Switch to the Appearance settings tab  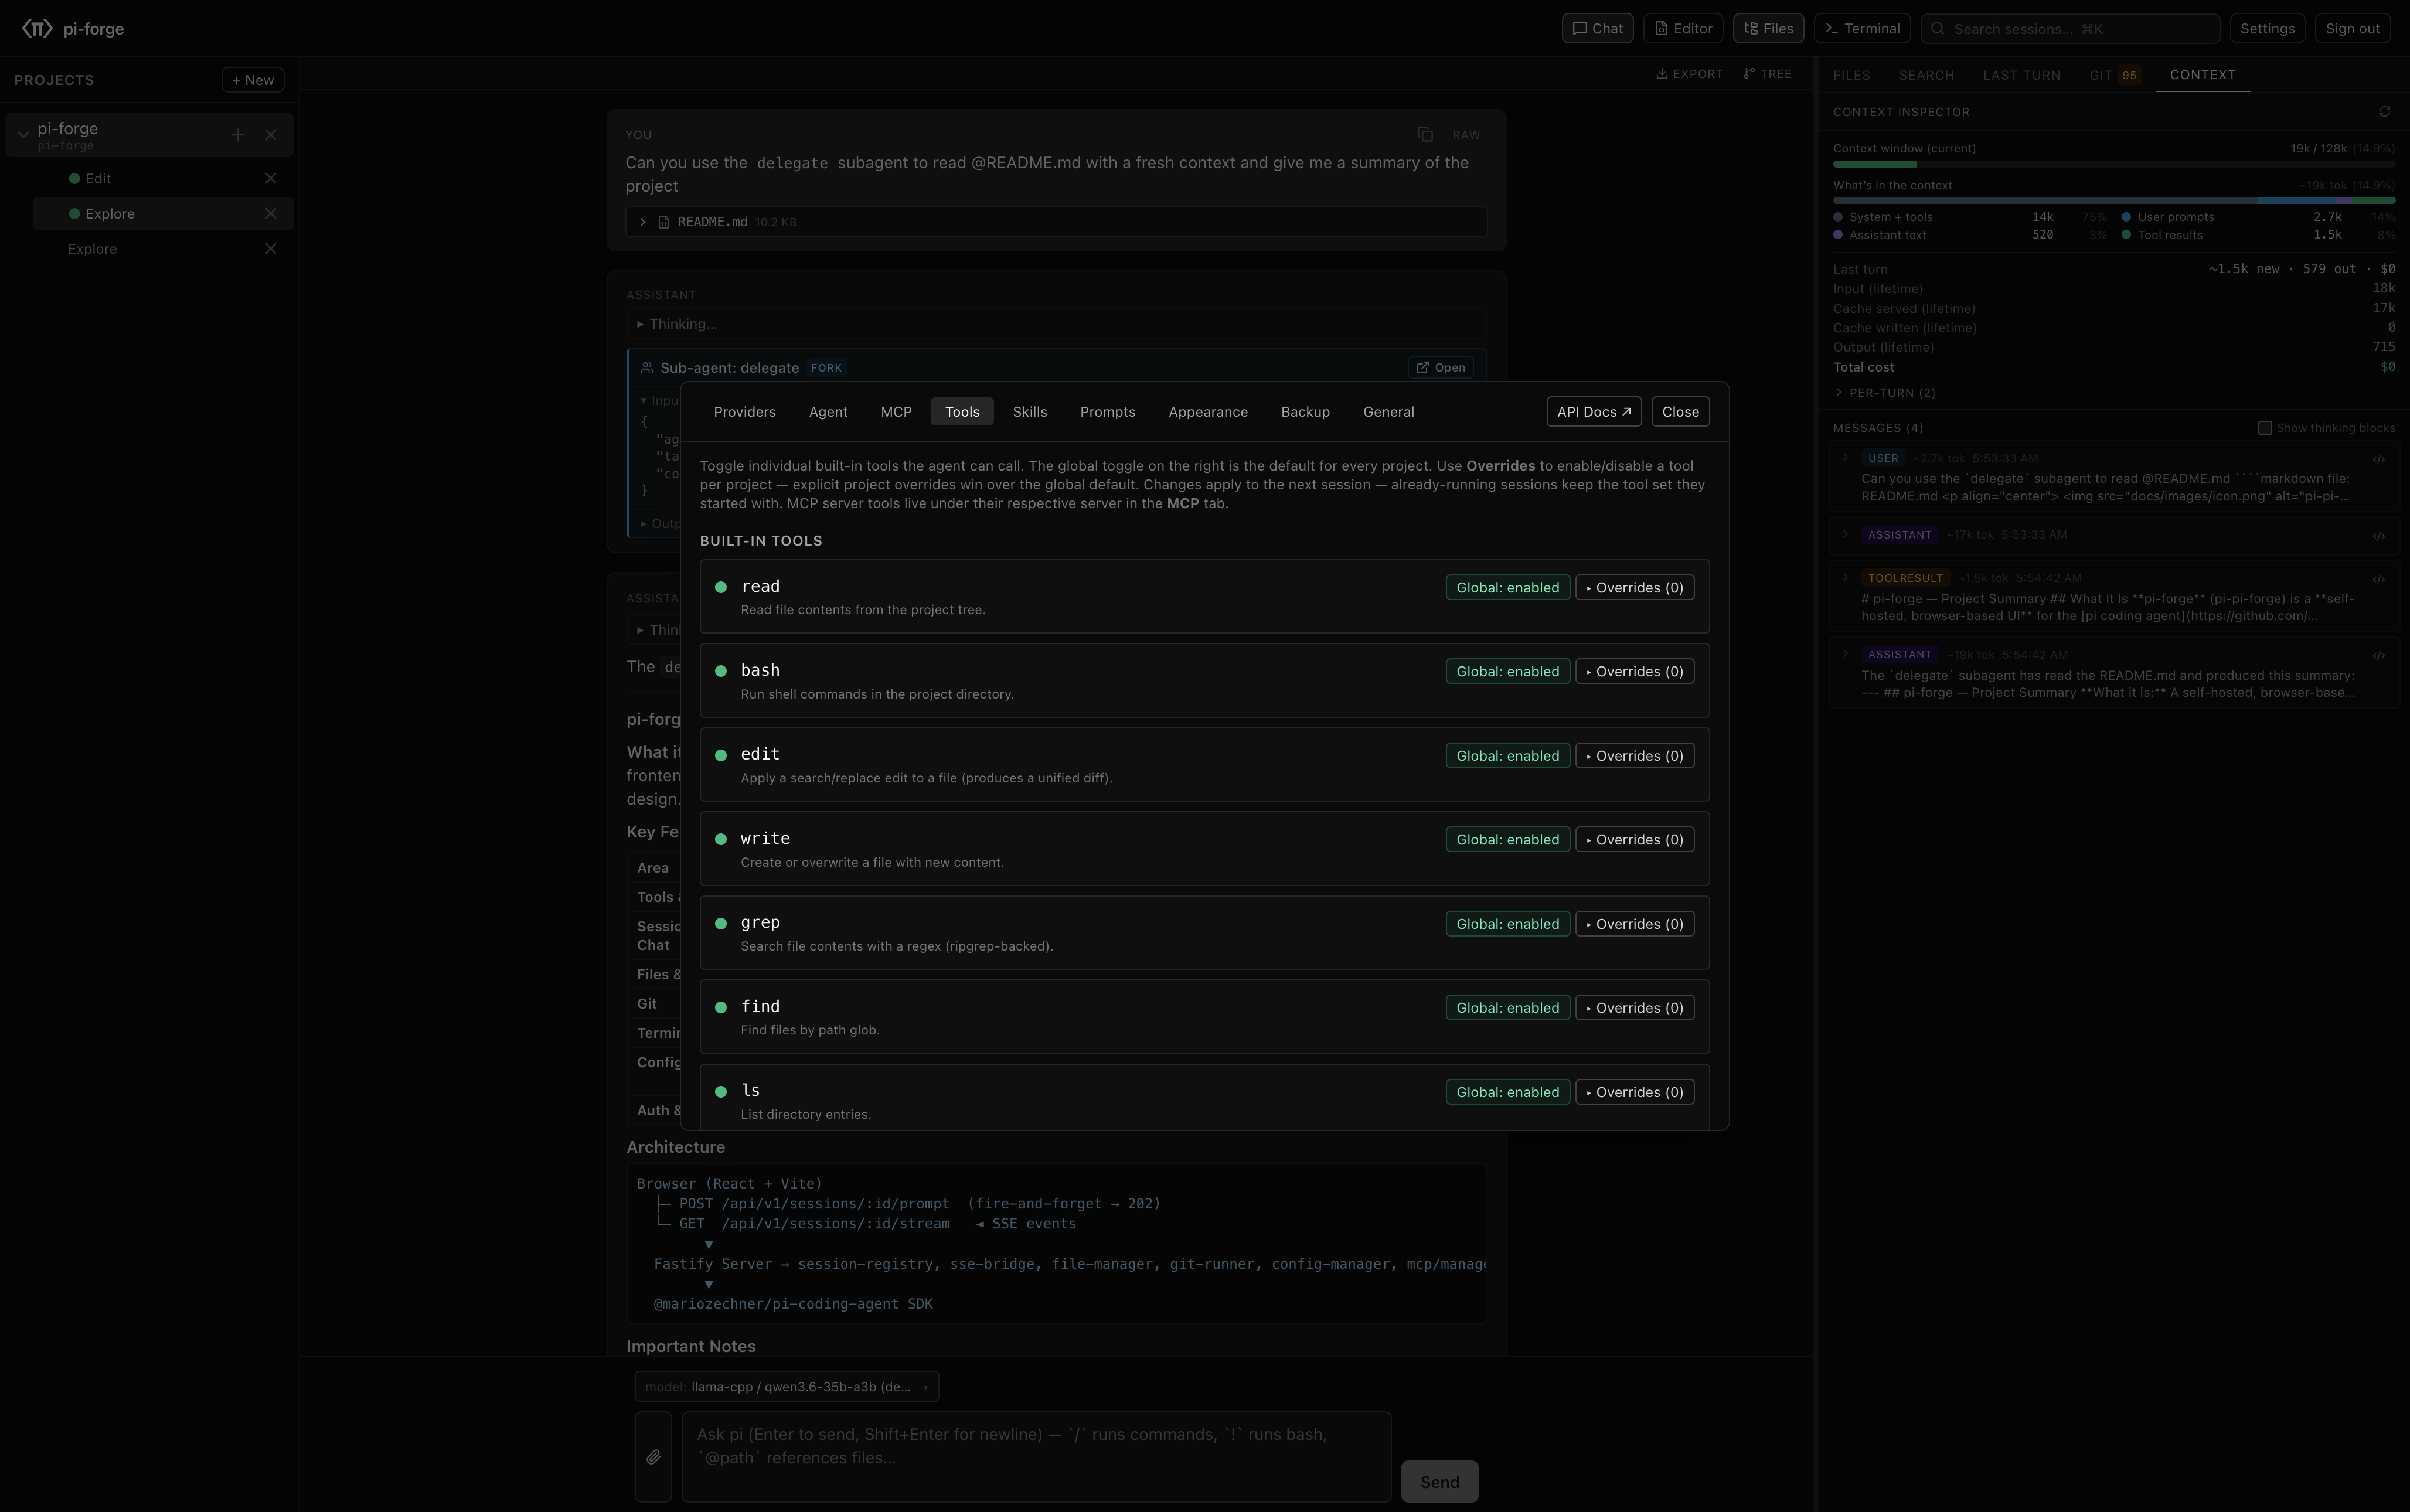point(1208,412)
